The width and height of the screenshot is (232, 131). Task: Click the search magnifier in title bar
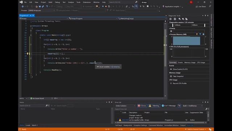136,2
